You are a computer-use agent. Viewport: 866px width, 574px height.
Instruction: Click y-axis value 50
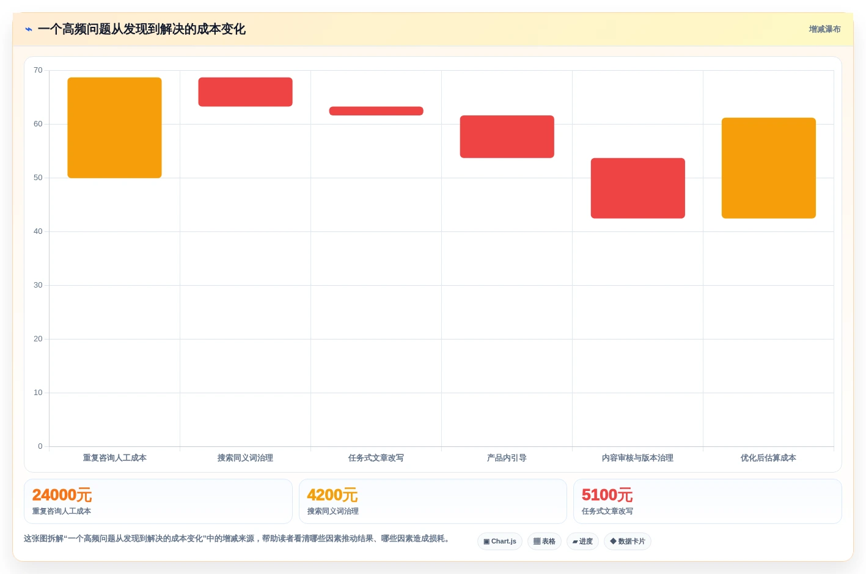tap(38, 178)
